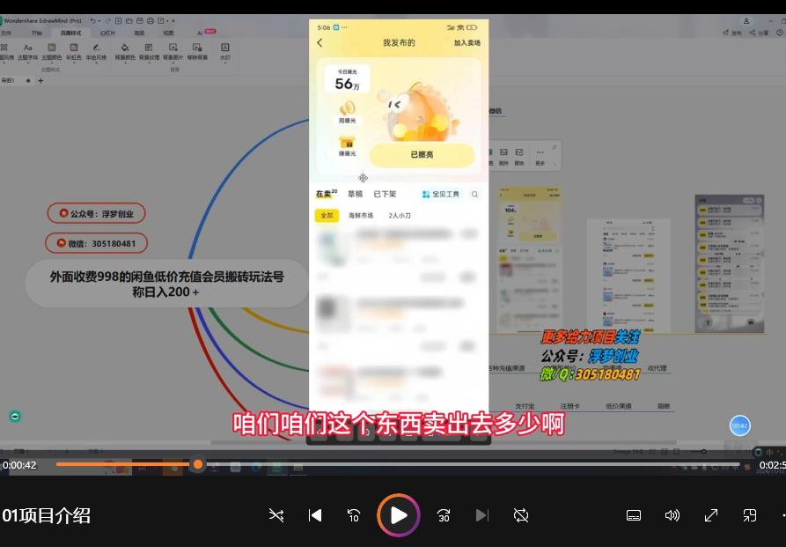Toggle repeat mode in the player
This screenshot has height=547, width=786.
point(521,515)
